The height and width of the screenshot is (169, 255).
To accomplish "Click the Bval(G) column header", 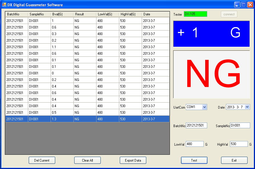I will [62, 14].
